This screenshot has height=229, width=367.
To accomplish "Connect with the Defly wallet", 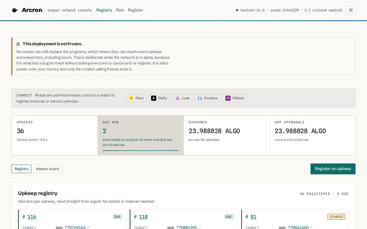I will [x=159, y=98].
